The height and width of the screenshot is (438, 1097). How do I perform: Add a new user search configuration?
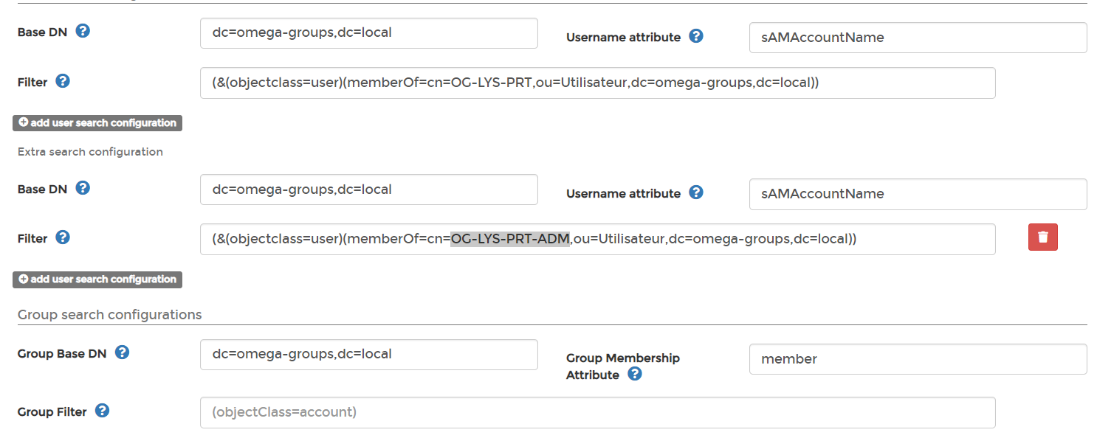click(97, 122)
